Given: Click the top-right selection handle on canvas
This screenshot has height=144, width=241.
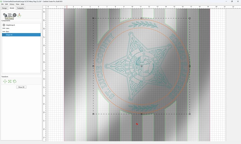Looking at the screenshot, I should point(190,18).
